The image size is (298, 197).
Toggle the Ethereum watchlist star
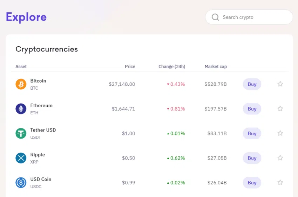coord(280,109)
